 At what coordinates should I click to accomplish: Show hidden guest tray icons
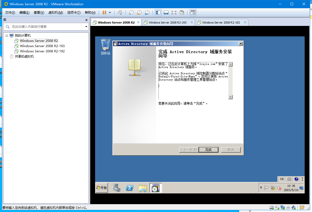(261, 188)
